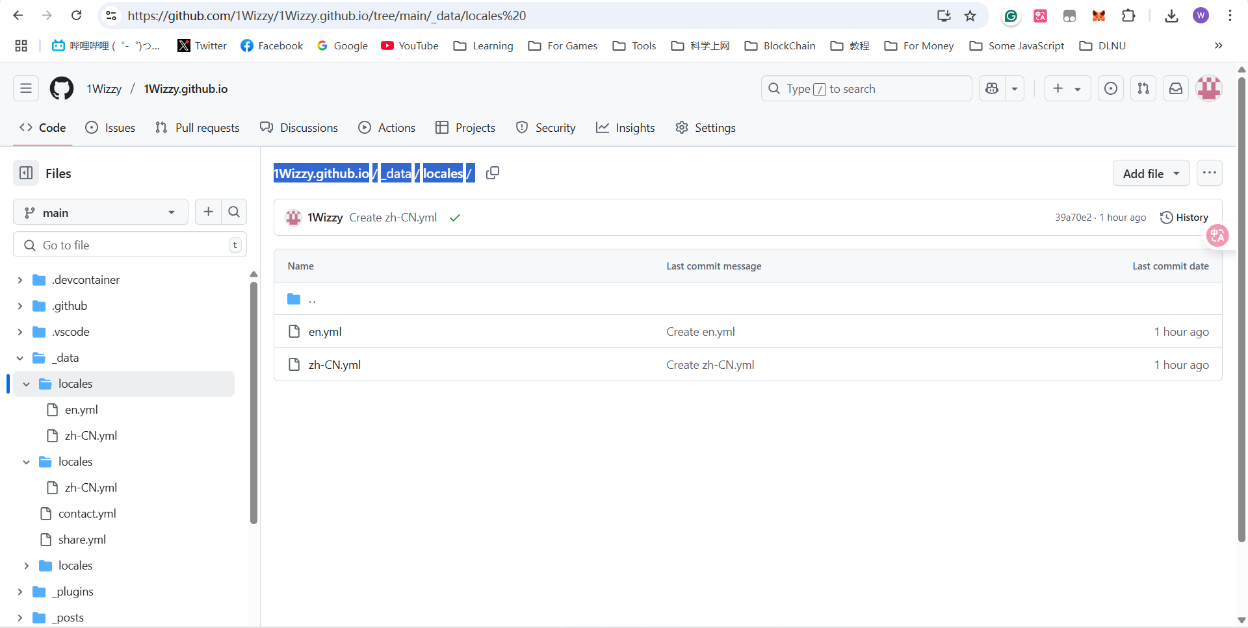Click the page's main vertical scrollbar
1248x628 pixels.
1241,310
